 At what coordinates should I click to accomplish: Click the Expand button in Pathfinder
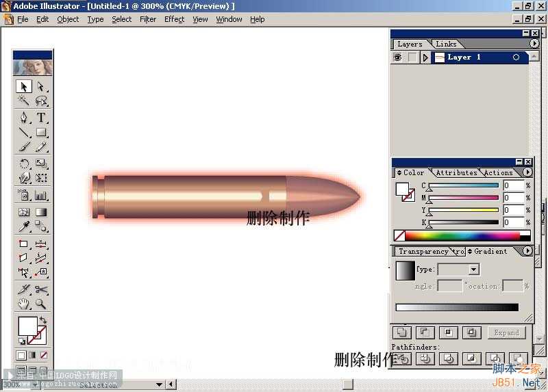tap(507, 332)
